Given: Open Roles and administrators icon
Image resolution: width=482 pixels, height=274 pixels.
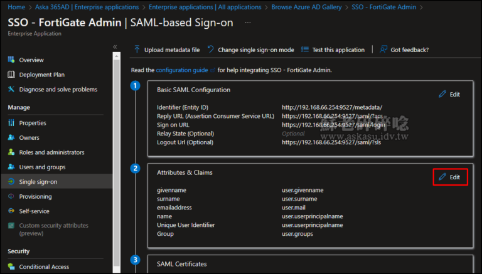Looking at the screenshot, I should 11,152.
